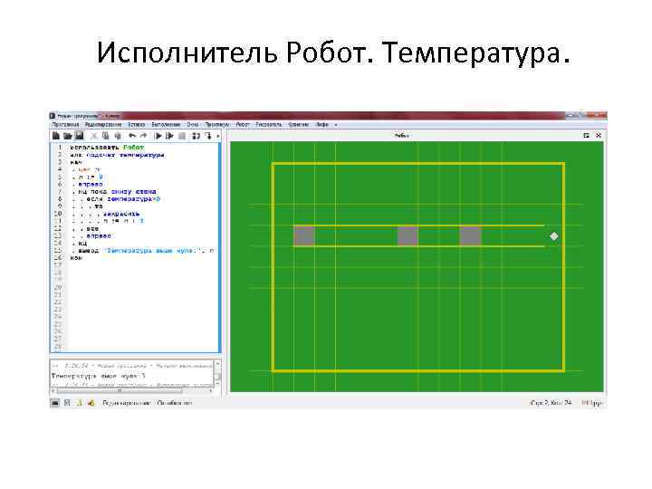652x489 pixels.
Task: Click the rightmost gray painted cell
Action: coord(470,235)
